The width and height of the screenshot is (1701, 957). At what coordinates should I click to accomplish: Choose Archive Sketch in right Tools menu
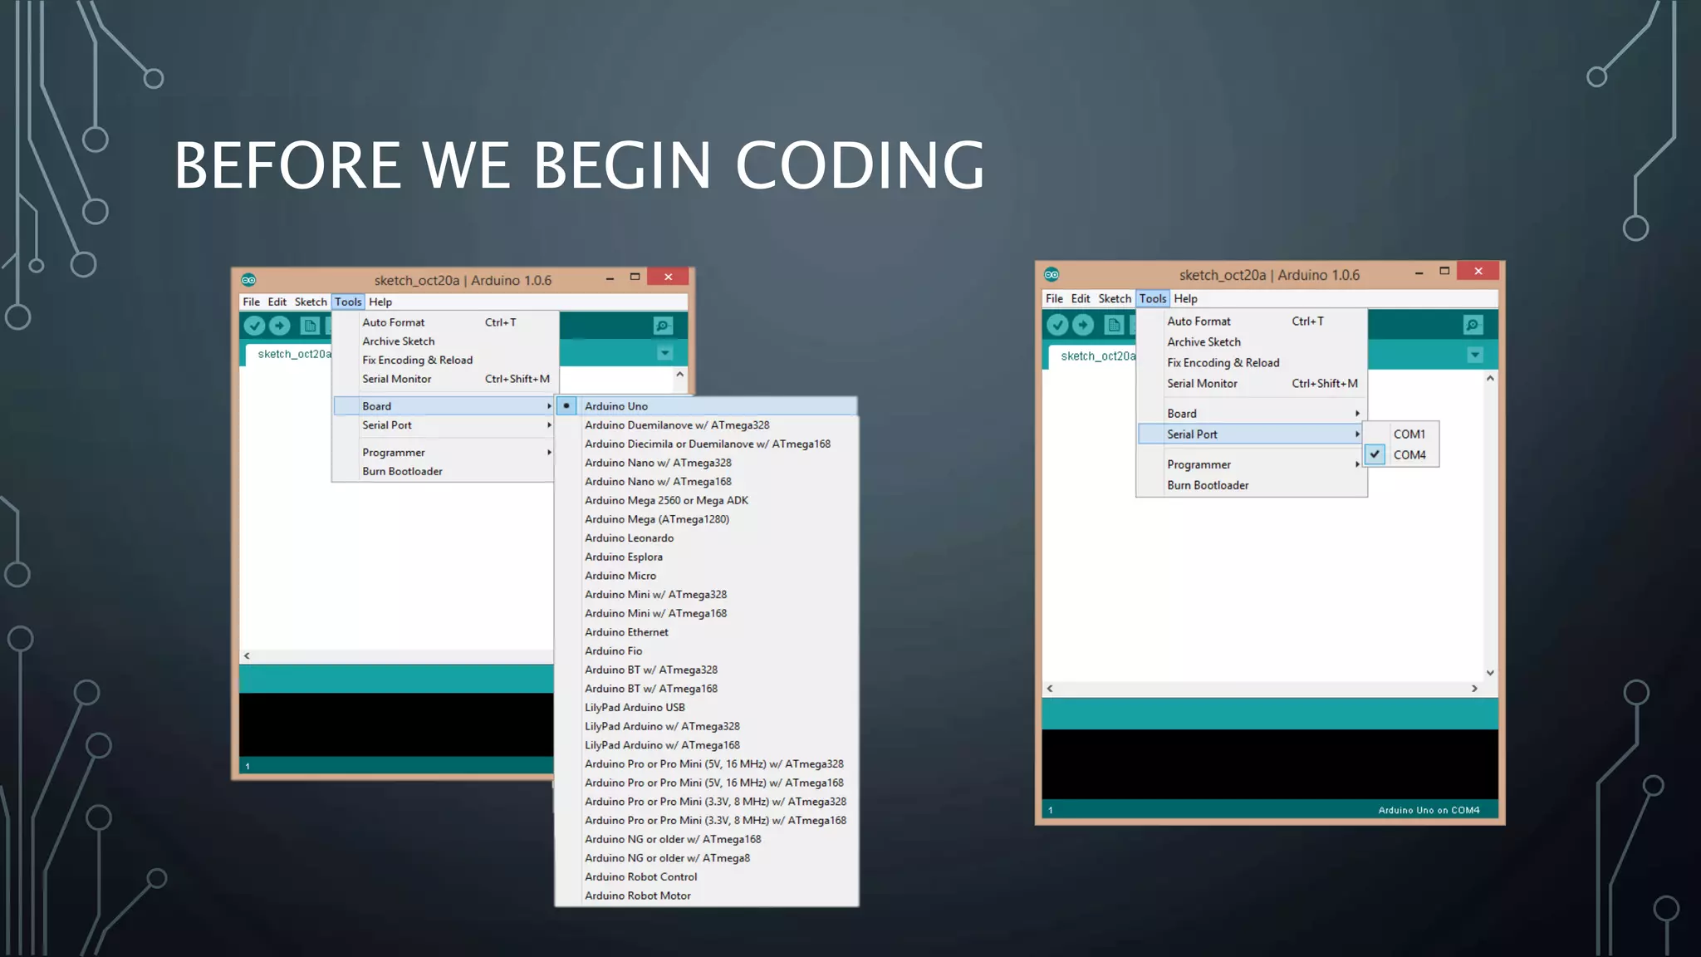(1252, 342)
